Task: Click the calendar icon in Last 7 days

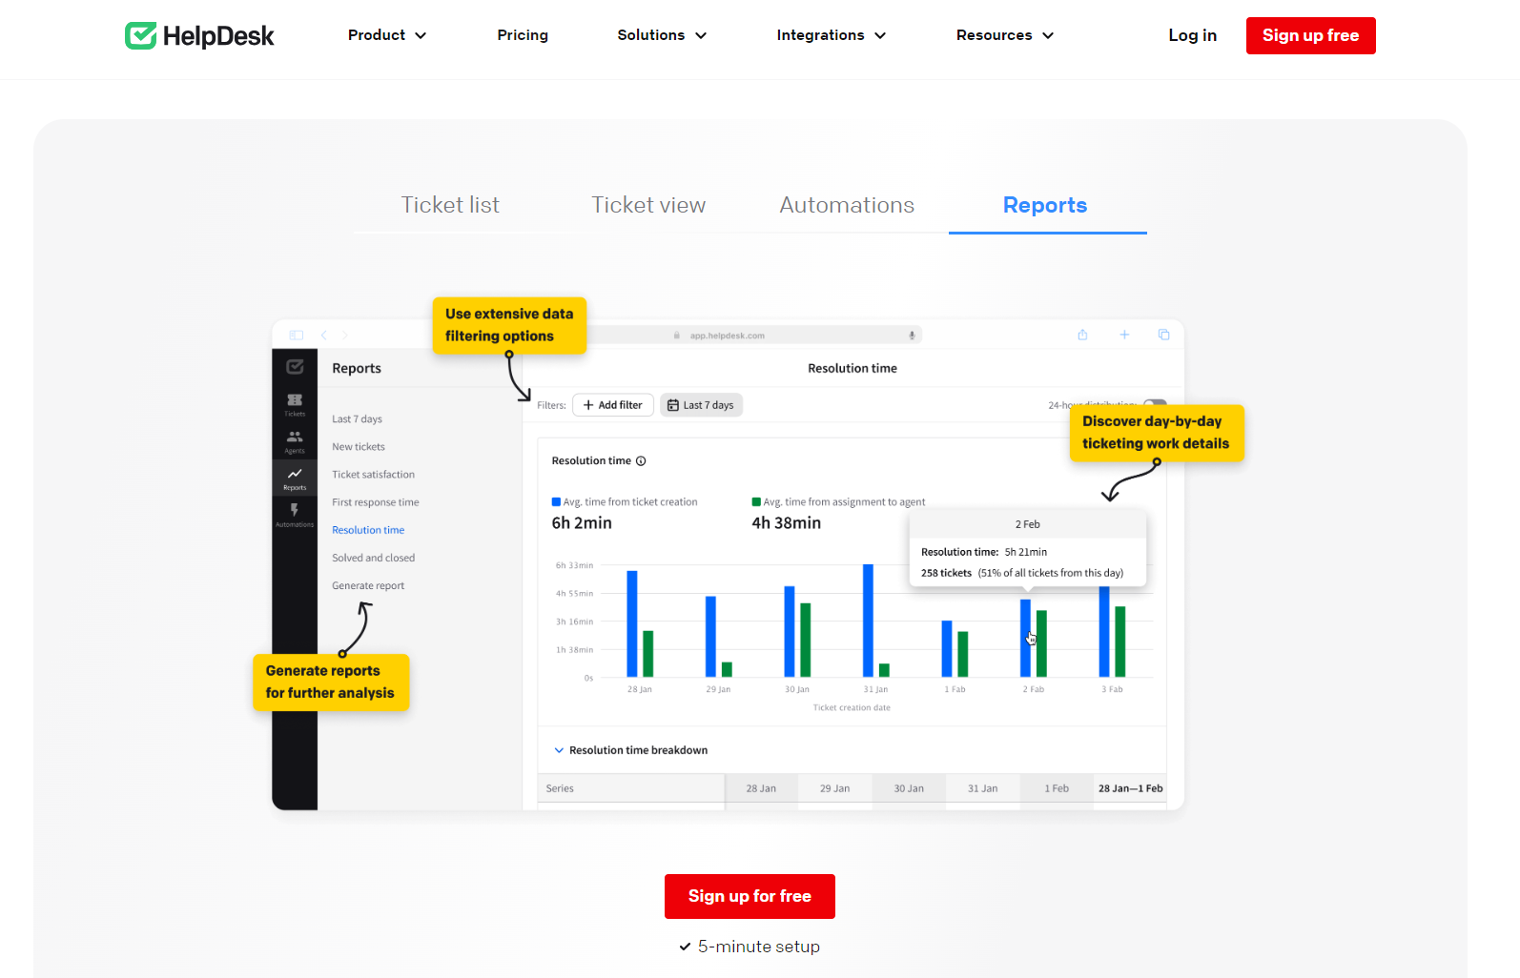Action: pyautogui.click(x=673, y=405)
